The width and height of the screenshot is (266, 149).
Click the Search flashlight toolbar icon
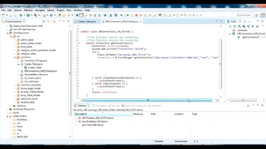[69, 15]
